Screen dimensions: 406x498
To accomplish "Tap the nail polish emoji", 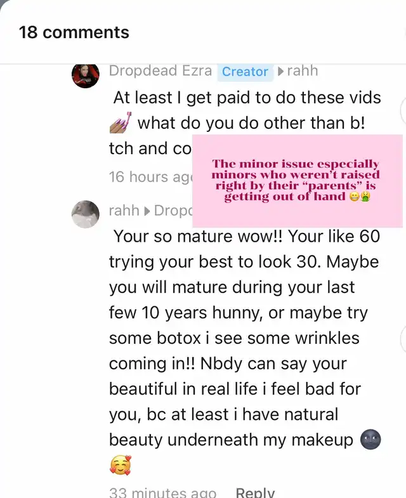I will 121,122.
